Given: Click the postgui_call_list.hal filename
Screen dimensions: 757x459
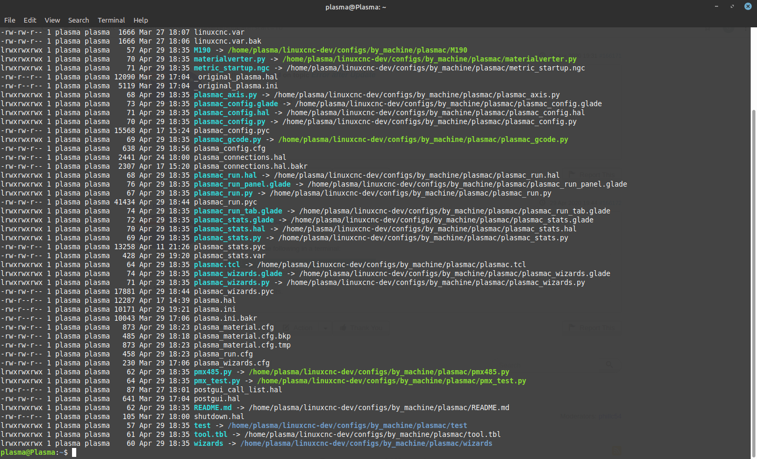Looking at the screenshot, I should coord(238,390).
